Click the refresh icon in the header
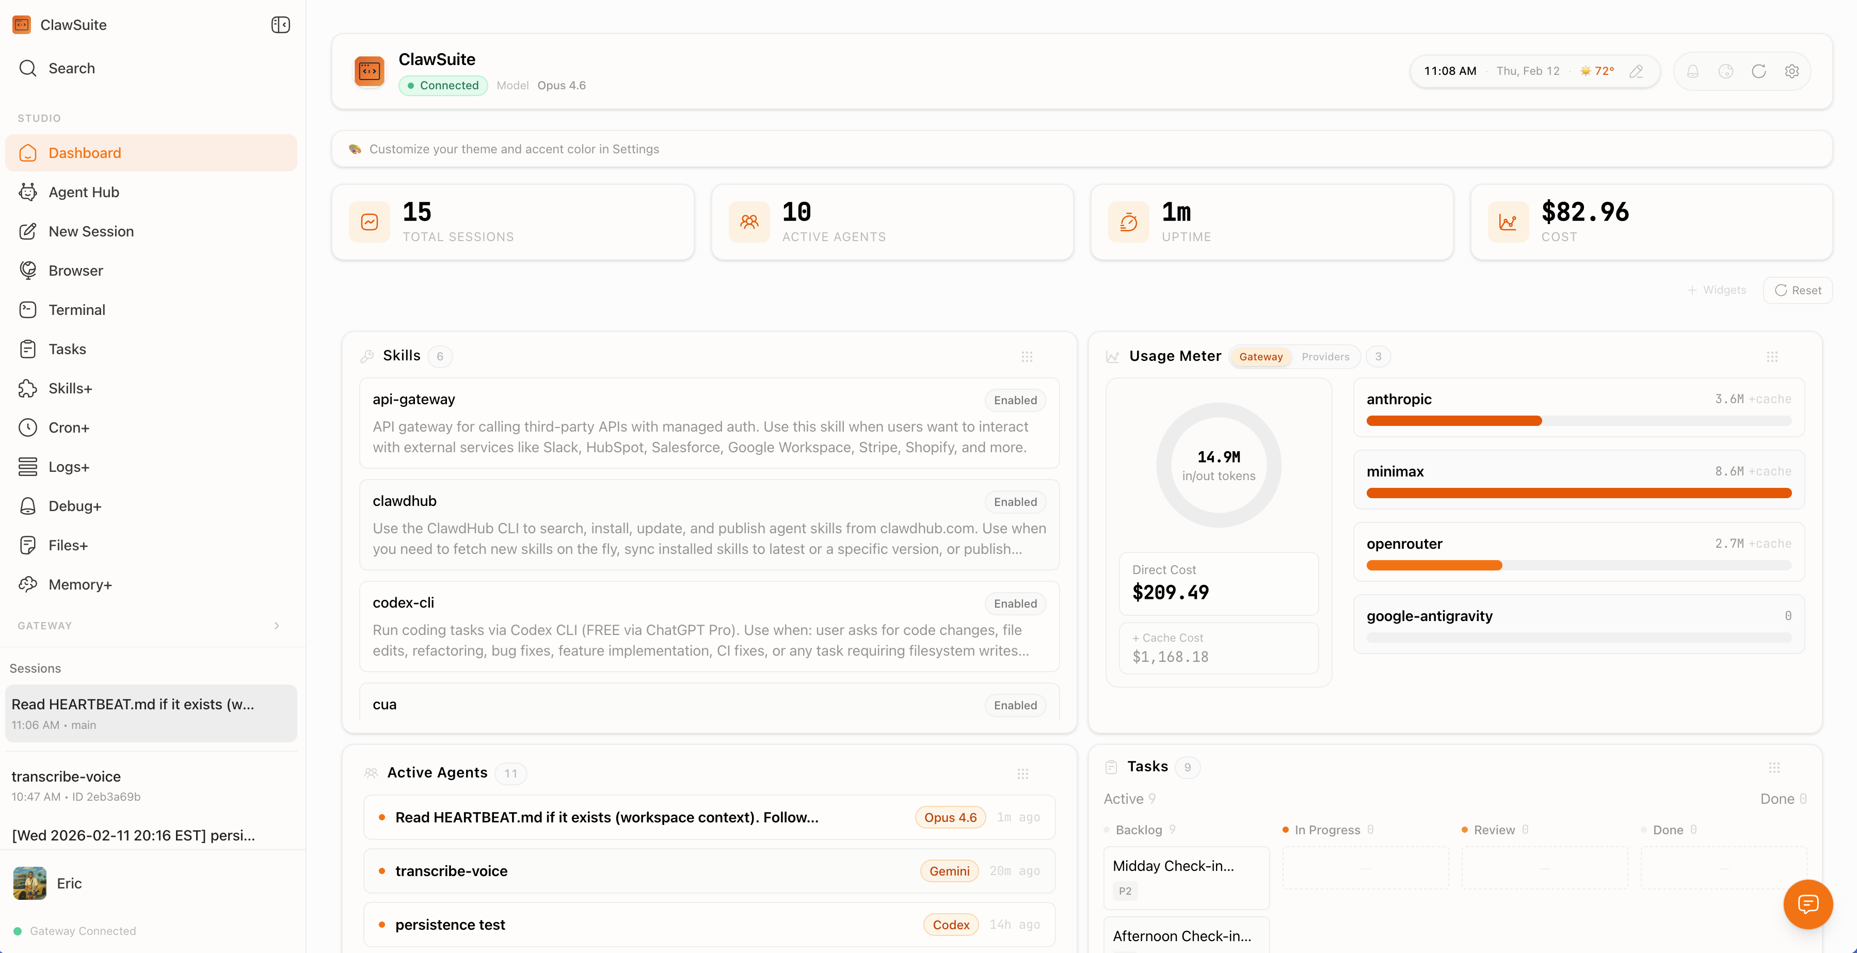The width and height of the screenshot is (1857, 953). (1759, 71)
